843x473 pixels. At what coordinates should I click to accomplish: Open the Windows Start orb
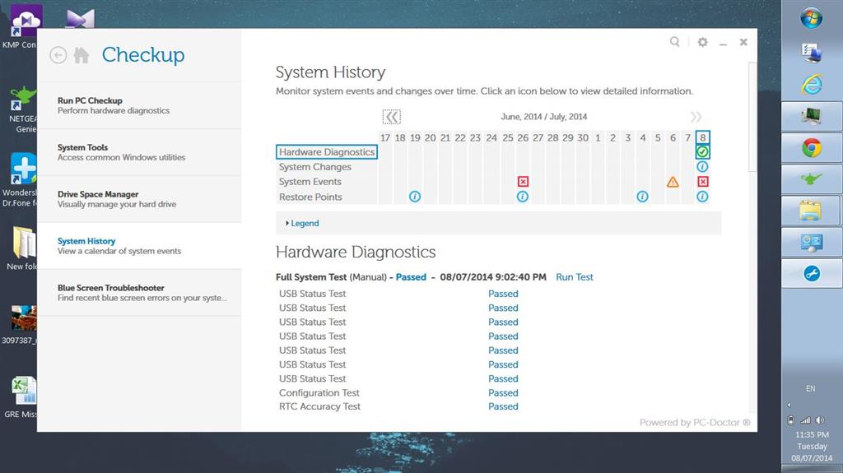point(811,18)
